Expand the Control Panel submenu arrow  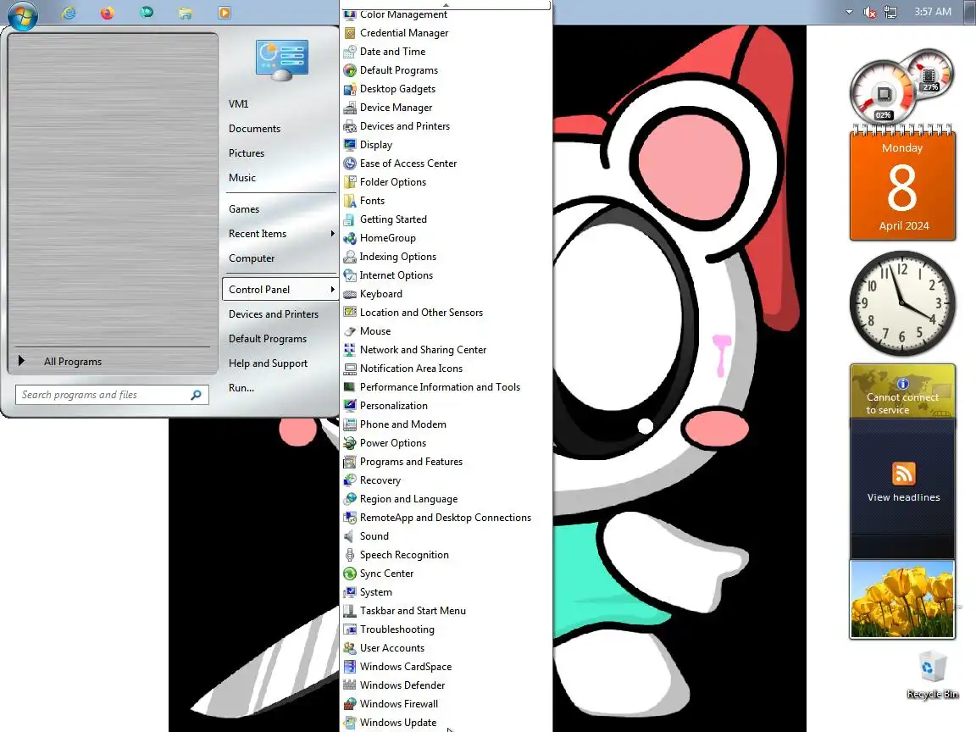pyautogui.click(x=332, y=290)
